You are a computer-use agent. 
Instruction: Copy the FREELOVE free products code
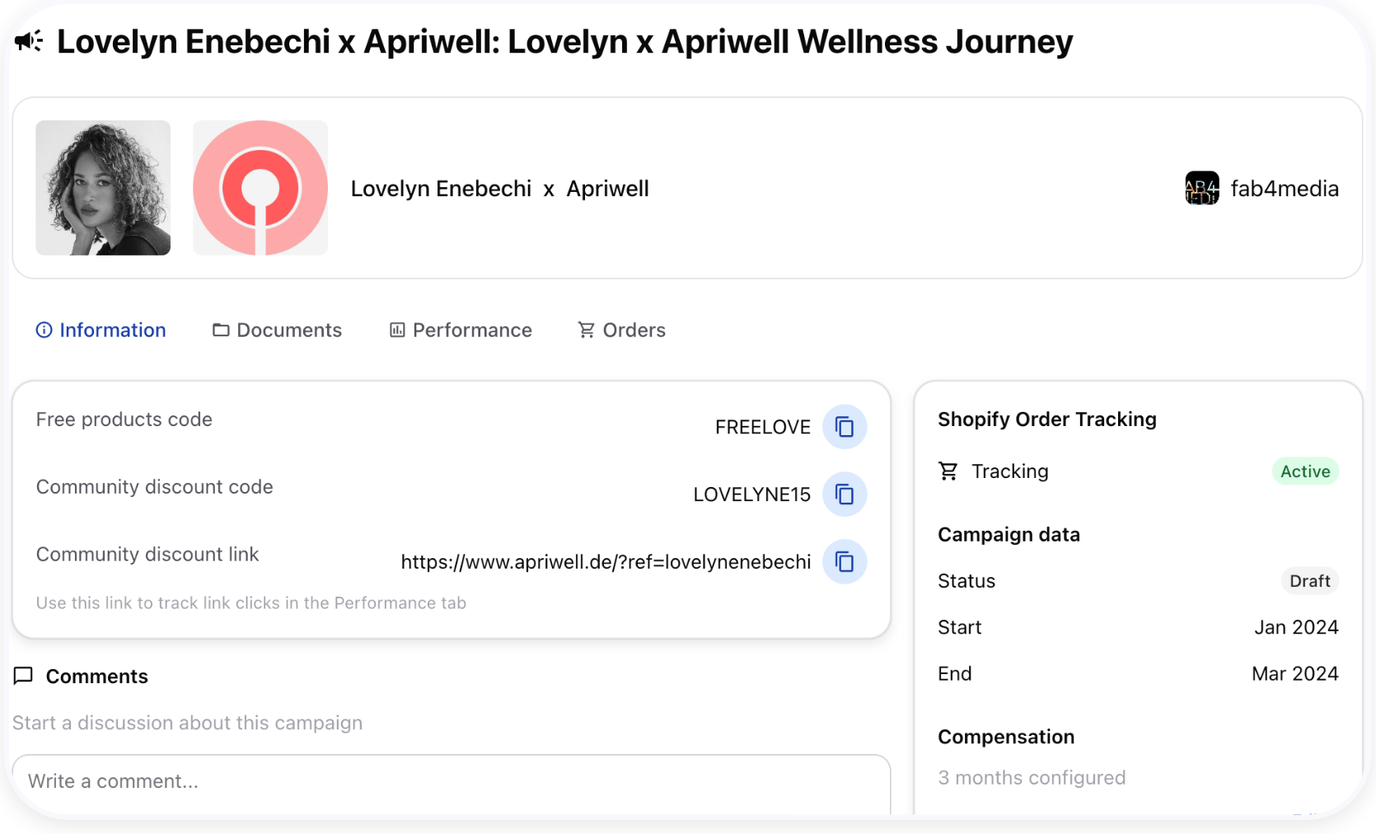tap(845, 427)
